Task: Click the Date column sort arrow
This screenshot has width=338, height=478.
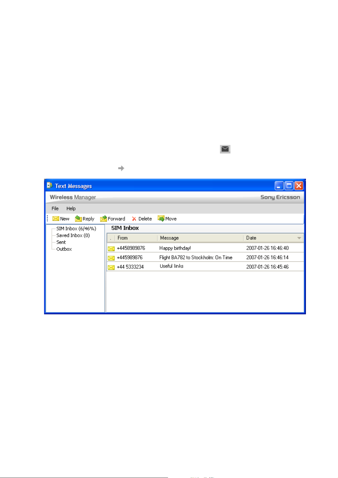Action: point(299,238)
